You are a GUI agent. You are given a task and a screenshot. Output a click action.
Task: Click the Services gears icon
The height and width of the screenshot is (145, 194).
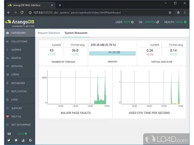click(7, 66)
